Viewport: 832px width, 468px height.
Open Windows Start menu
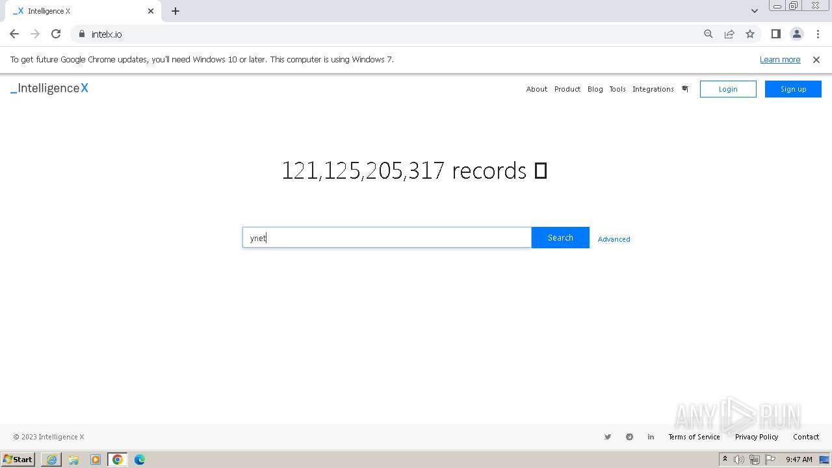pos(18,459)
